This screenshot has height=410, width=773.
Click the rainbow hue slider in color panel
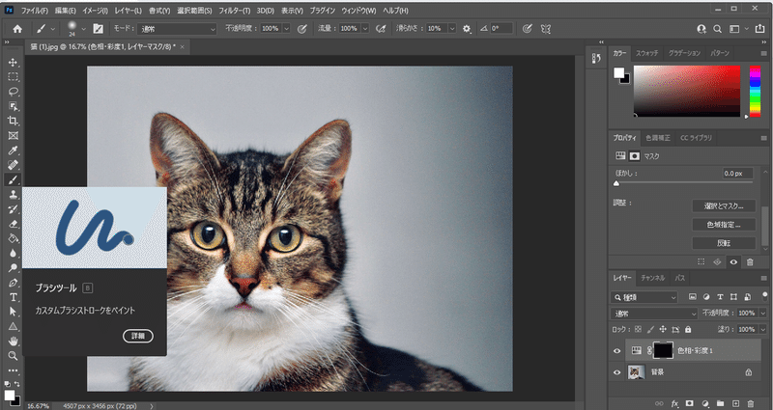coord(754,91)
